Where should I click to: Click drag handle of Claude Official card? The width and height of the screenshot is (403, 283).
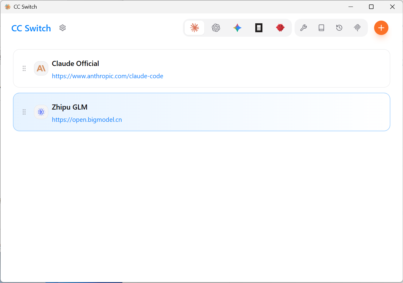tap(24, 68)
